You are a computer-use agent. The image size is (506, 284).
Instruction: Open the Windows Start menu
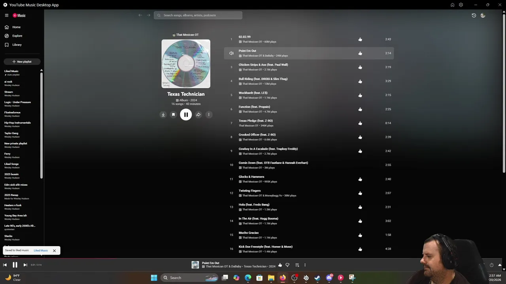(x=154, y=278)
